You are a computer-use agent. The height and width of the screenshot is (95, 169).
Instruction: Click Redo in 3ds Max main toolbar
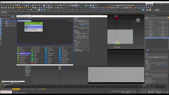(4, 5)
